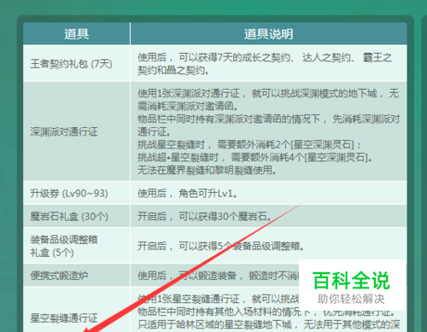Viewport: 427px width, 332px height.
Task: Select the 魔岩石礼盒 (30个) item cell
Action: coord(77,216)
